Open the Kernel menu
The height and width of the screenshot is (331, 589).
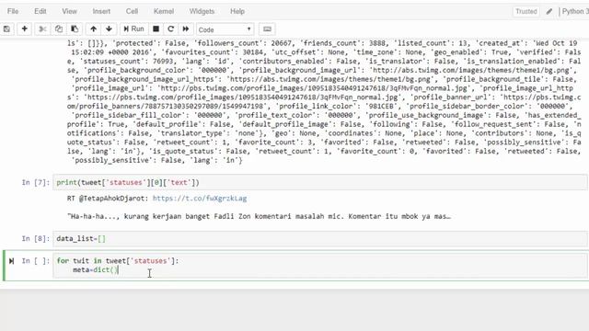[164, 11]
